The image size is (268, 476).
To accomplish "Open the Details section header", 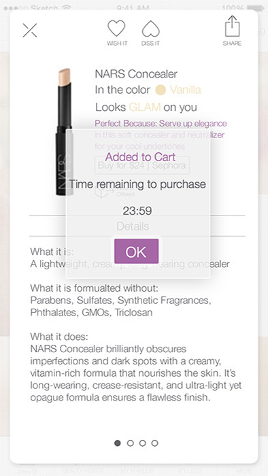I will 133,226.
